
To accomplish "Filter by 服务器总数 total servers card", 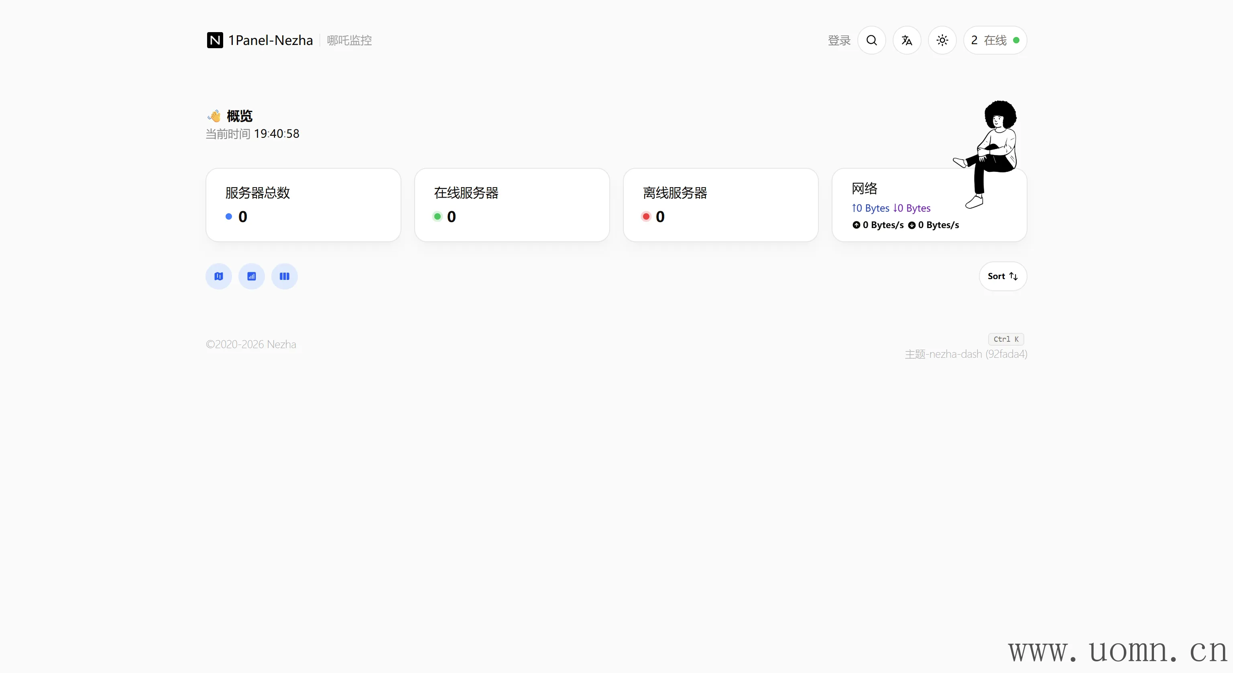I will (x=303, y=205).
